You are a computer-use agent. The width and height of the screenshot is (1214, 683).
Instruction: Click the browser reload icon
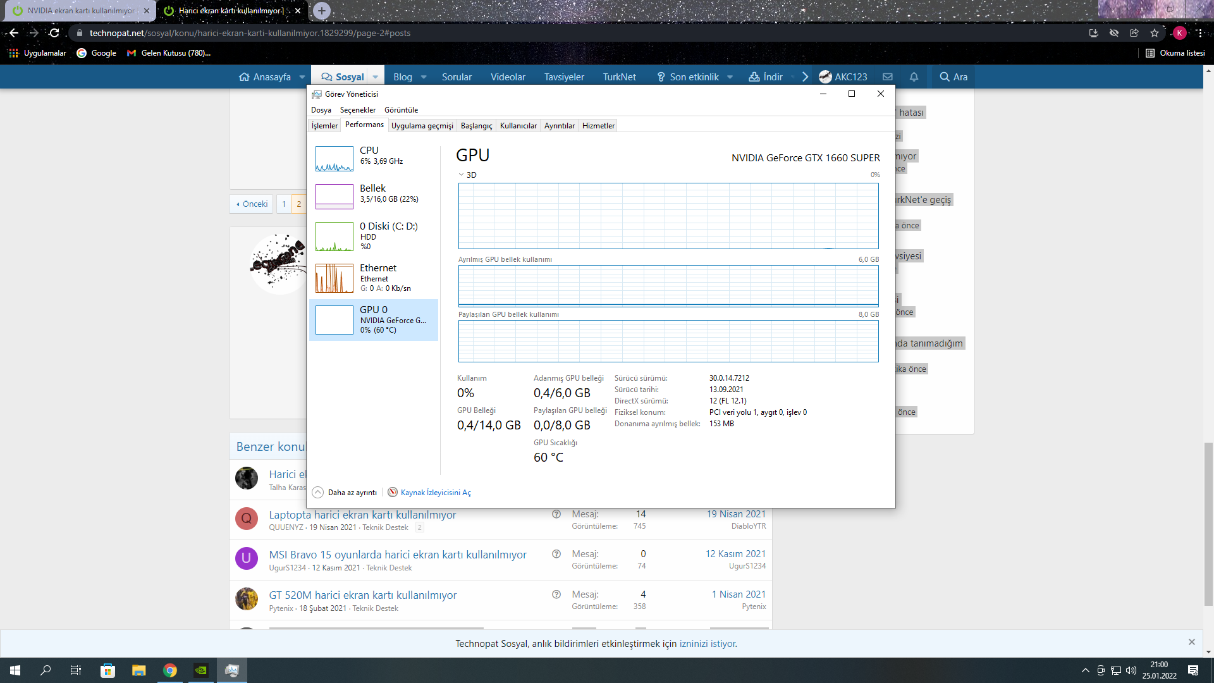(54, 33)
